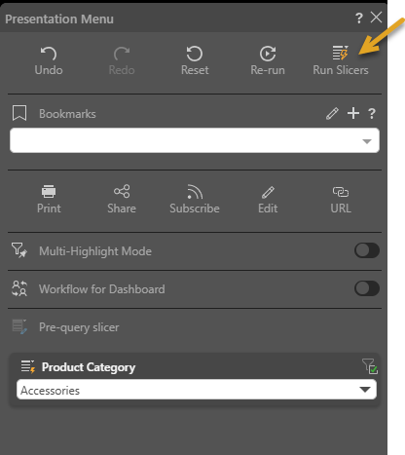Click the Undo icon
The image size is (405, 455).
[x=49, y=54]
